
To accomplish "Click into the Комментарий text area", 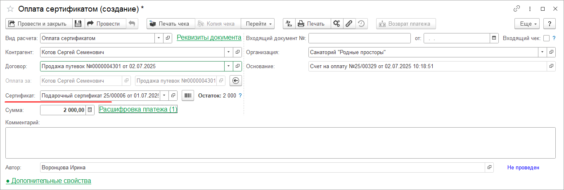I will 280,143.
